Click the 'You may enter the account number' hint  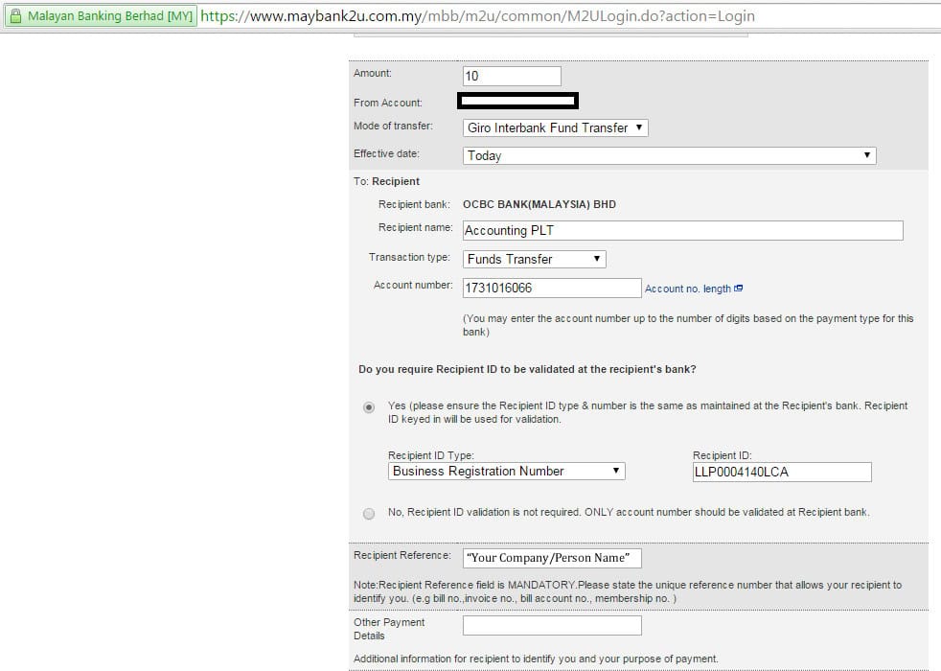pyautogui.click(x=688, y=325)
